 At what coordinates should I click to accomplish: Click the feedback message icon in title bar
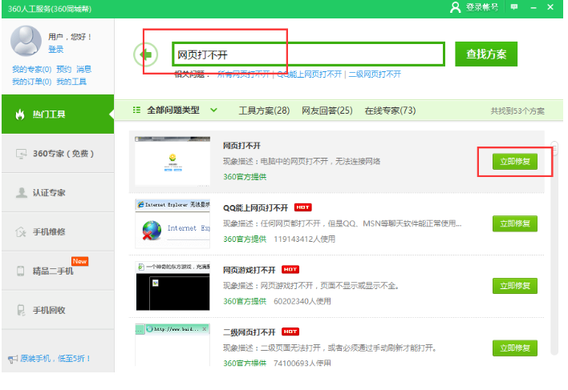[x=513, y=7]
